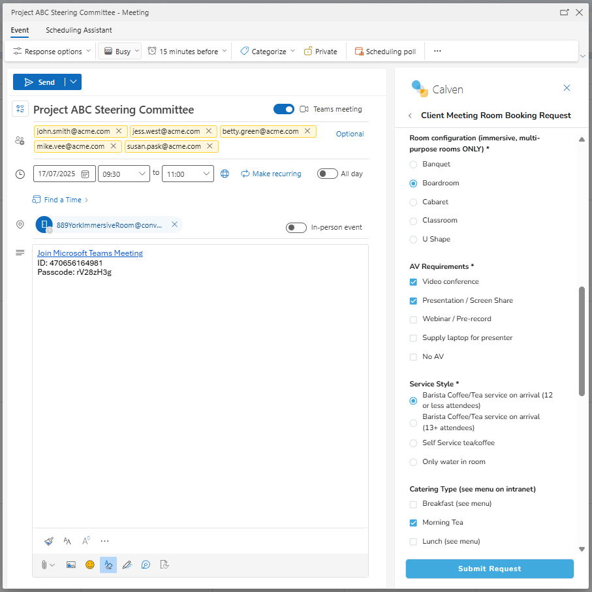Screen dimensions: 592x592
Task: Turn off the Teams meeting toggle
Action: [283, 109]
